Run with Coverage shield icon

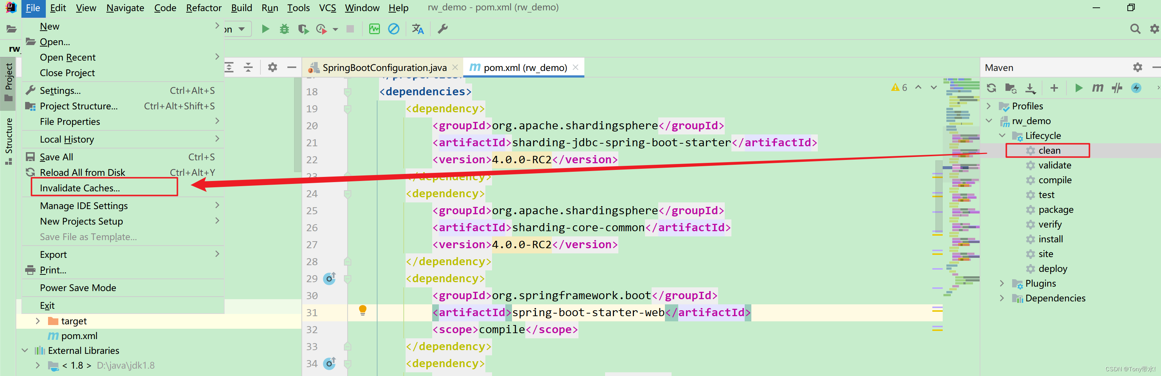pyautogui.click(x=303, y=29)
